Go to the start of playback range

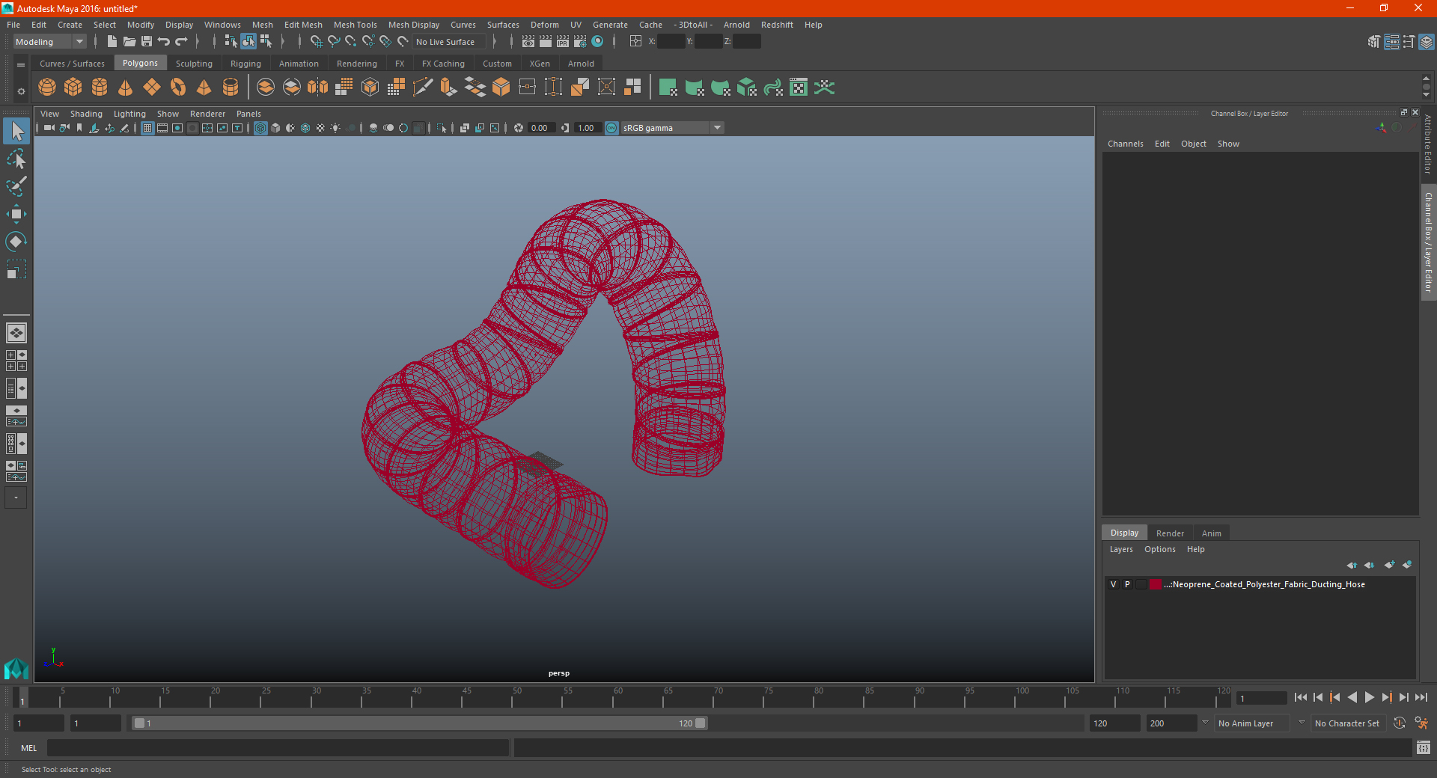tap(1301, 697)
